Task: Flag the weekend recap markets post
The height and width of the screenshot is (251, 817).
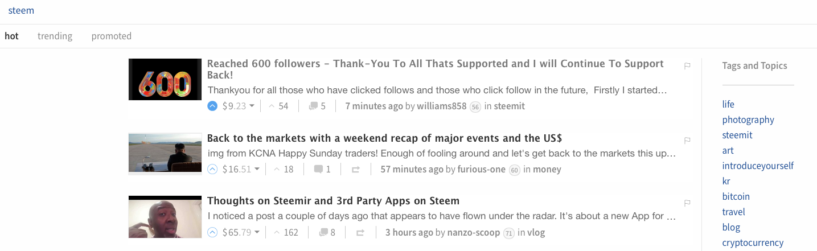Action: tap(687, 140)
